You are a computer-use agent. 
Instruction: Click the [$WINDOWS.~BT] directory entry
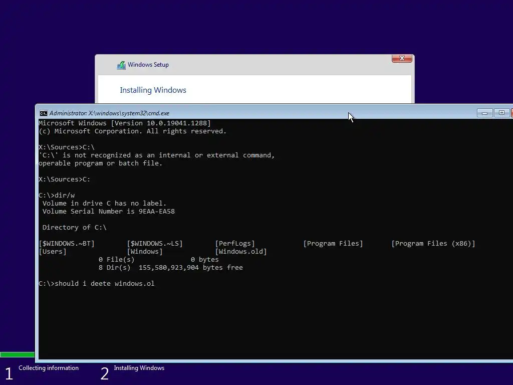[67, 244]
